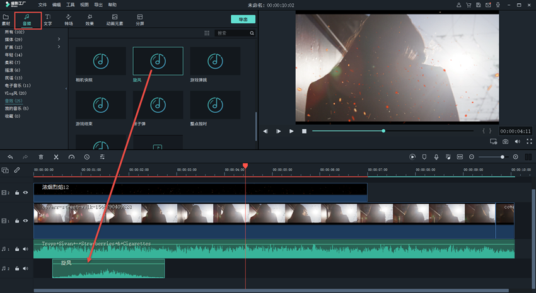Viewport: 536px width, 293px height.
Task: Expand the 媒体 (29) category
Action: tap(59, 39)
